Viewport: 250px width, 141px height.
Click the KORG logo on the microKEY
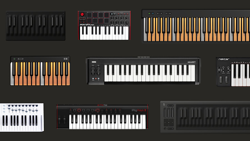pos(94,62)
